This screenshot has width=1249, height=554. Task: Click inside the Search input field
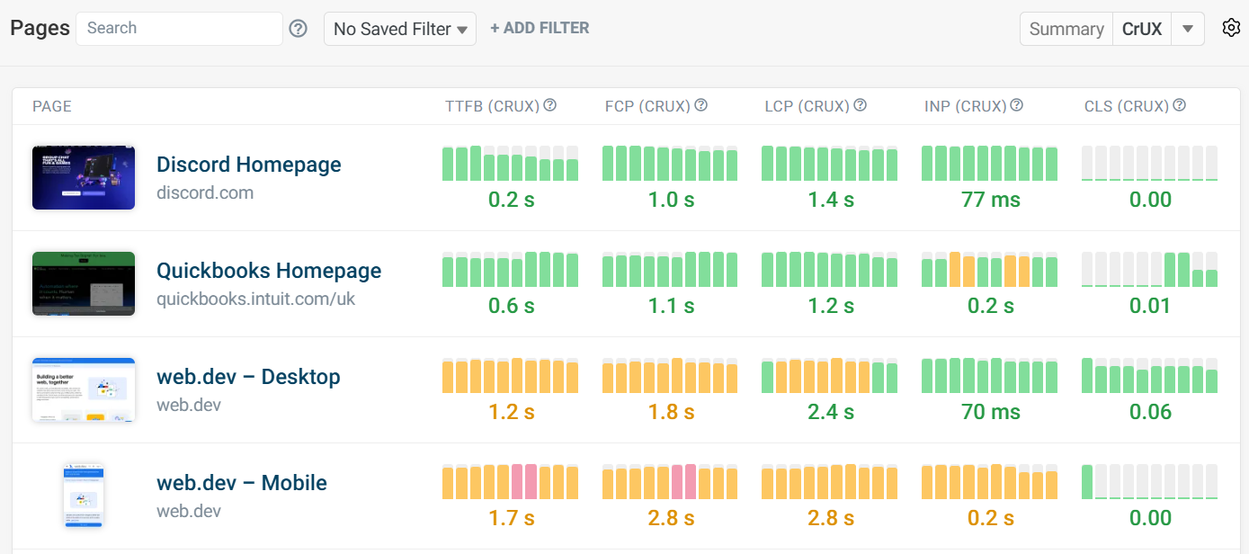coord(178,28)
